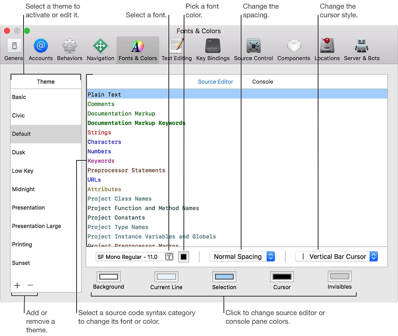The height and width of the screenshot is (336, 398).
Task: Close the Fonts & Colors window
Action: (7, 31)
